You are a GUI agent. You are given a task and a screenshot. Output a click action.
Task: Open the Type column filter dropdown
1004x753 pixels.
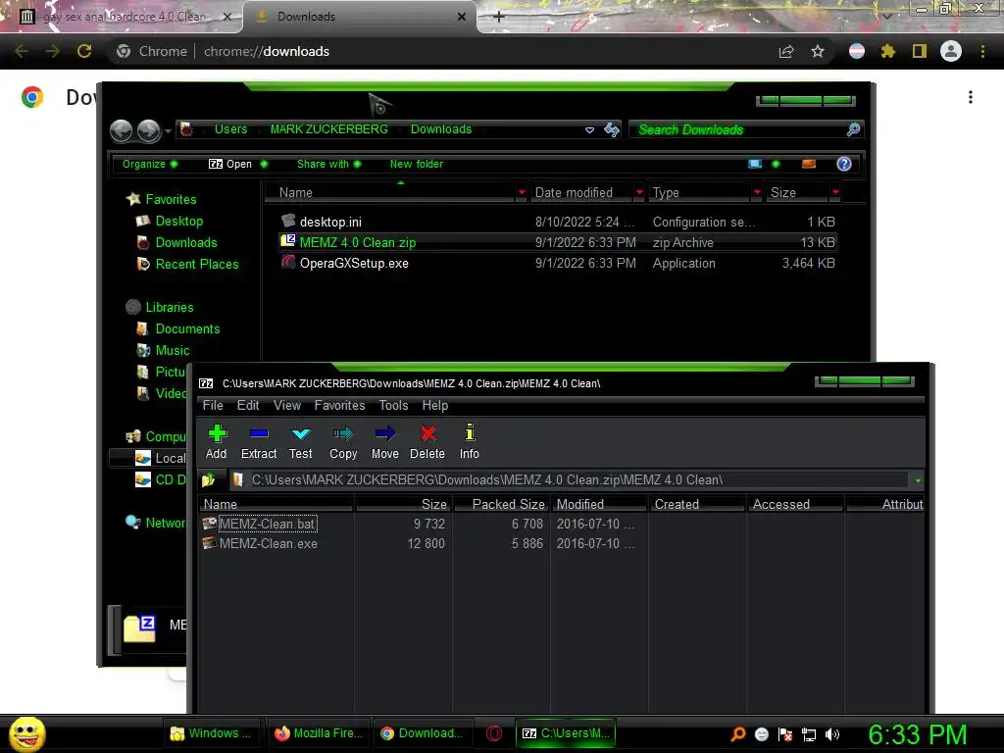coord(758,192)
